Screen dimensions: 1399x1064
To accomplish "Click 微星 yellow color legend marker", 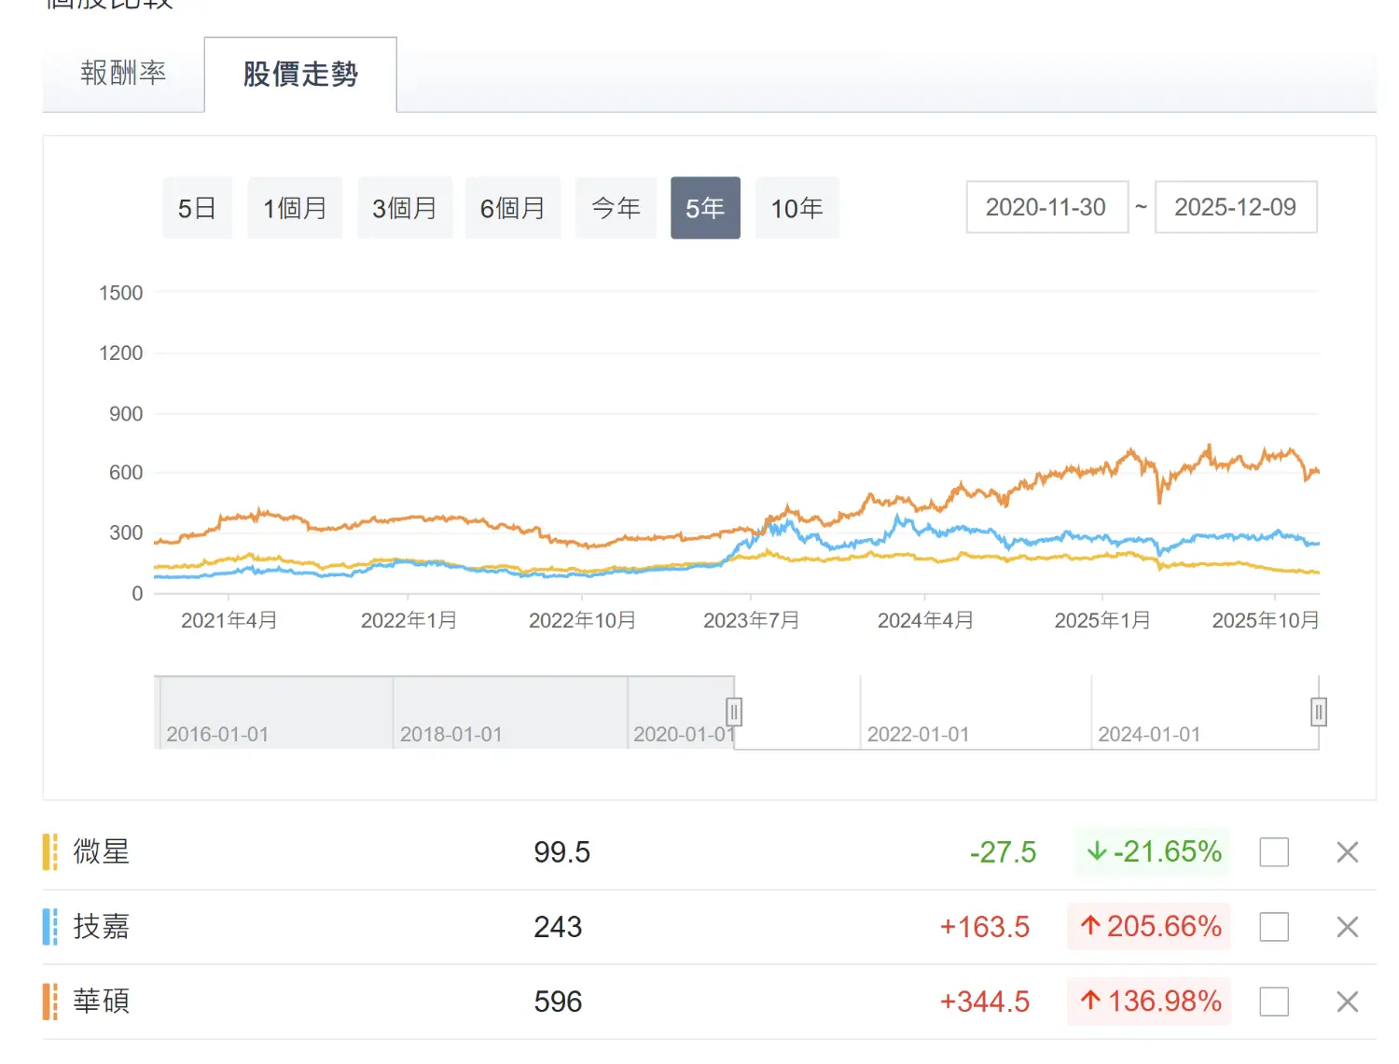I will tap(50, 852).
